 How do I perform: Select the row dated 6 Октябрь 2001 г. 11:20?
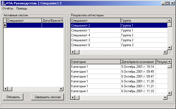click(119, 81)
